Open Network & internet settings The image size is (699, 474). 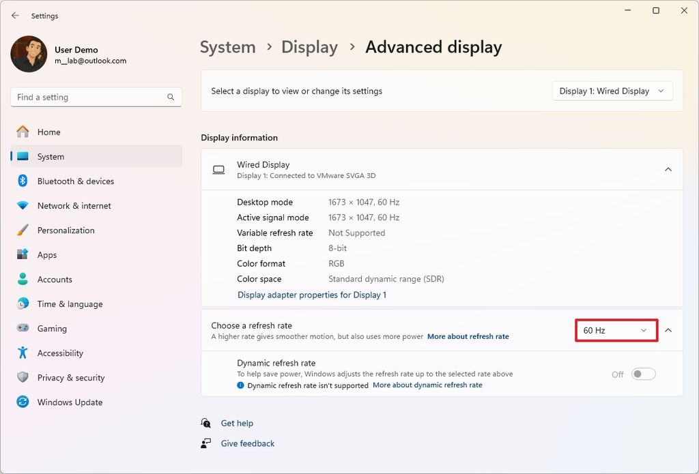[96, 205]
